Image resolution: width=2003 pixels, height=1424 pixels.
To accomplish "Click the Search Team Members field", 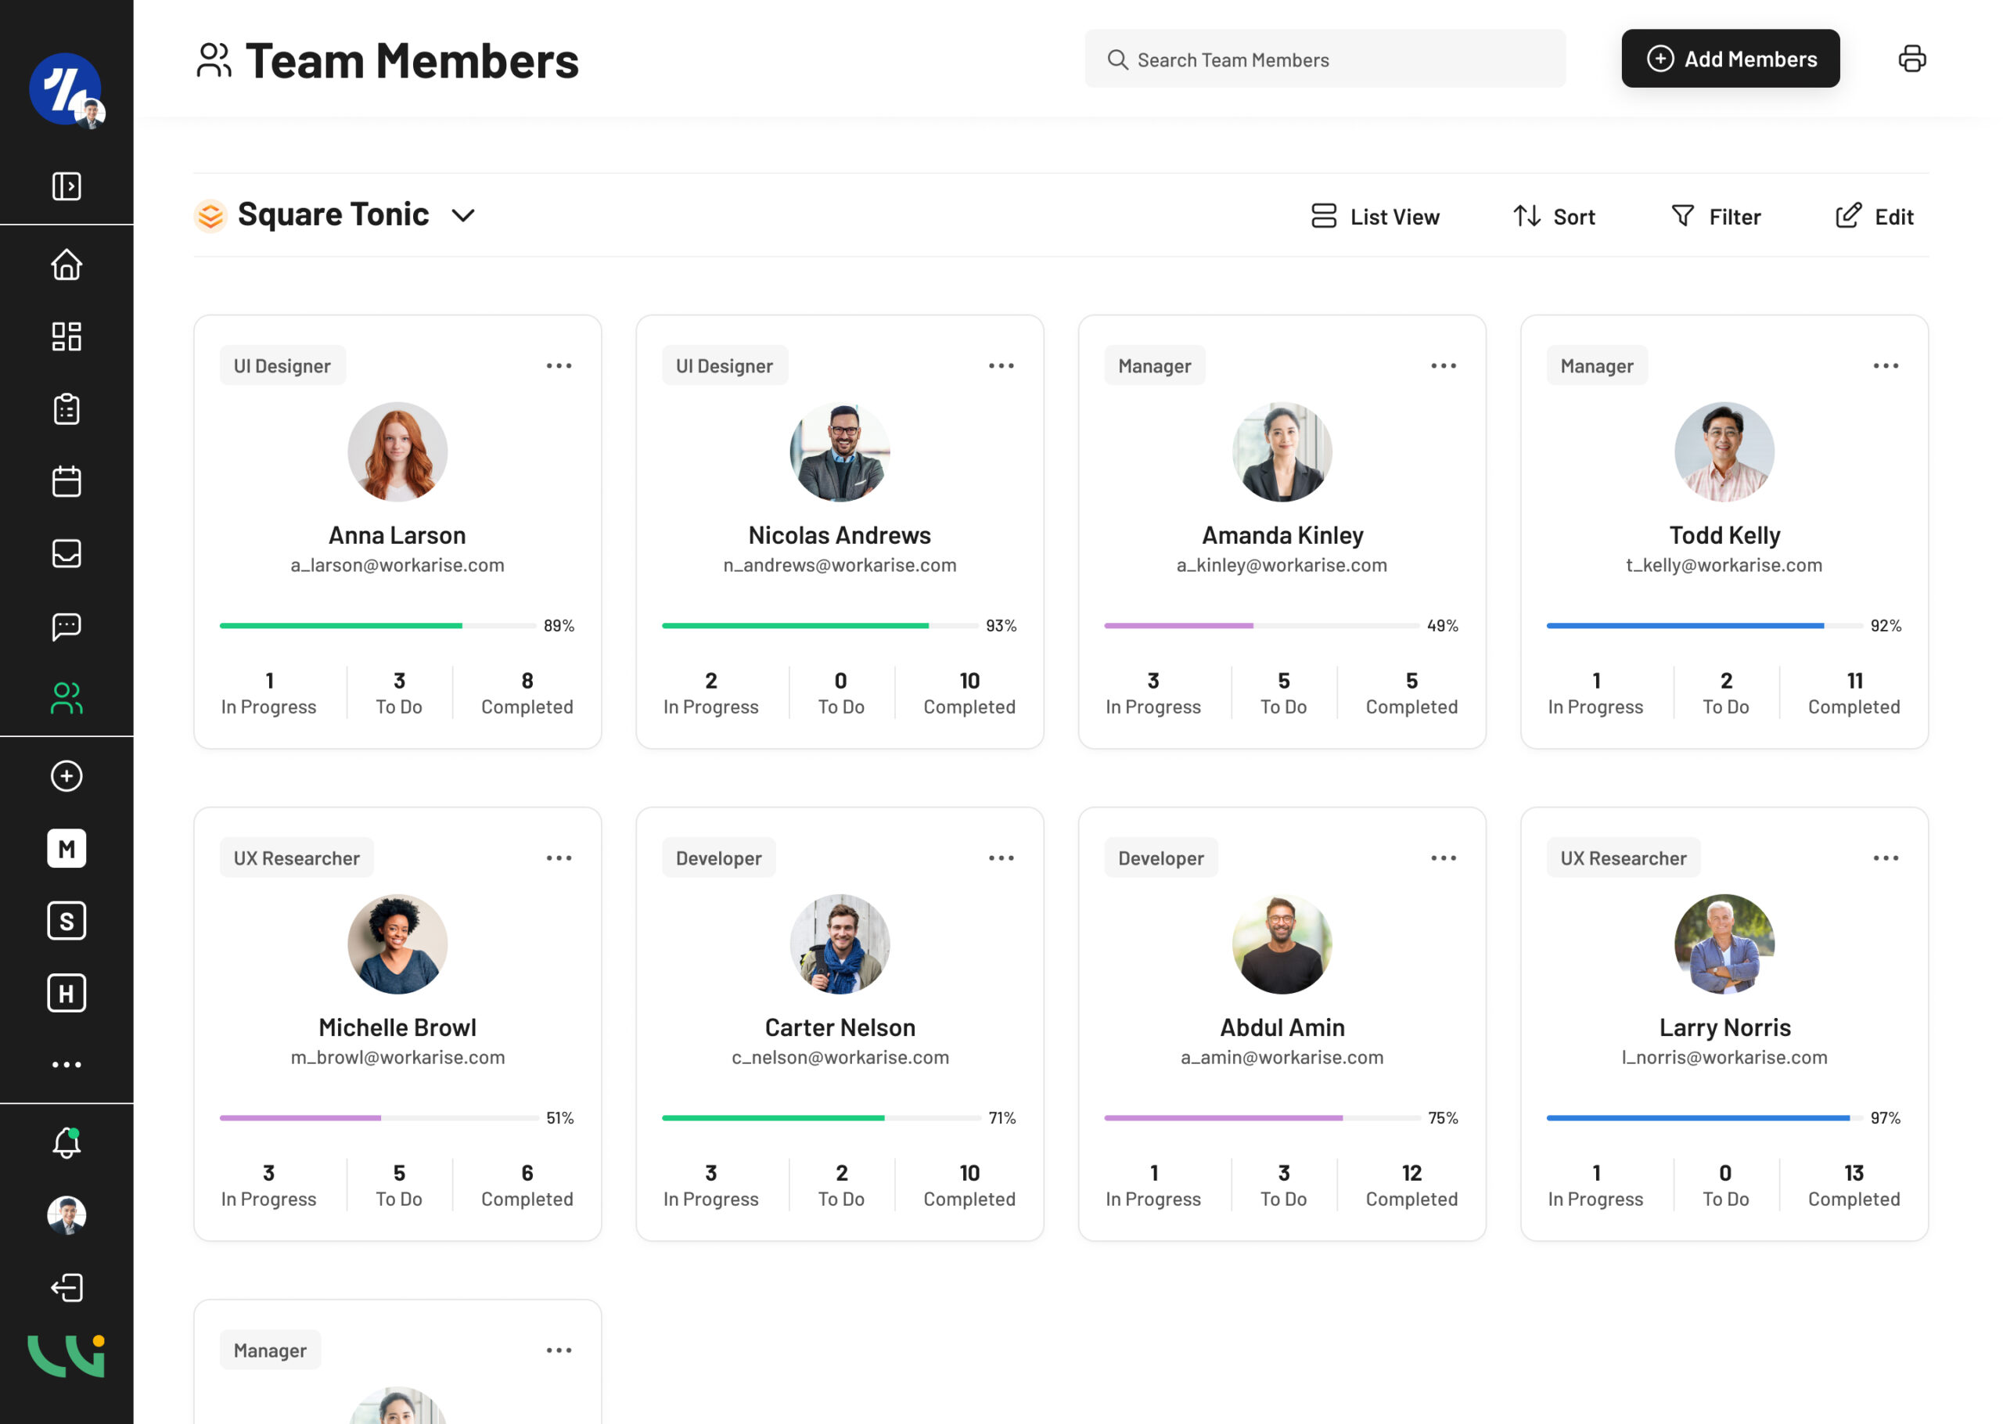I will pos(1324,59).
